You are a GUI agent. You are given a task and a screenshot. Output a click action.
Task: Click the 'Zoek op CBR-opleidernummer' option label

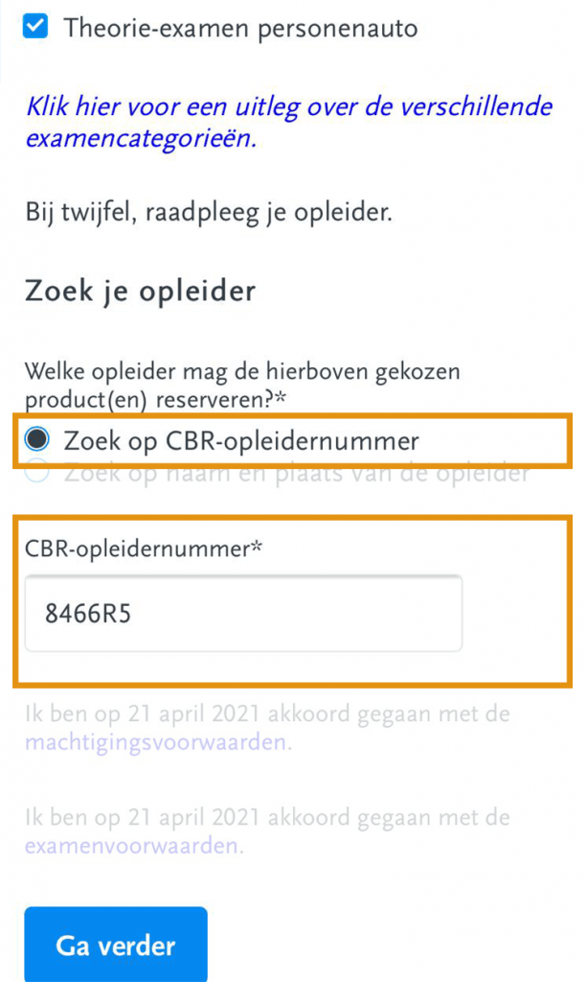pos(241,441)
